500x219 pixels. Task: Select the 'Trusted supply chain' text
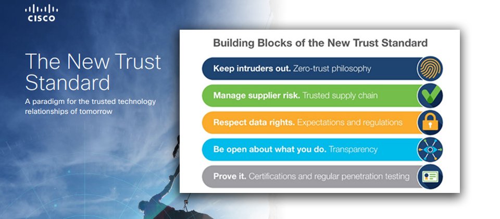tap(340, 95)
